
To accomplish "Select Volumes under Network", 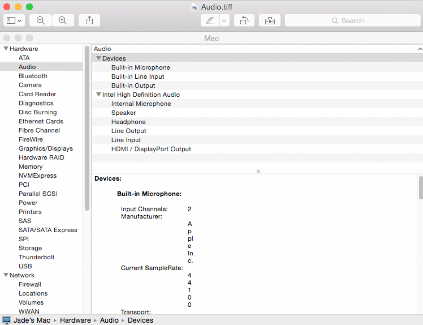I will pyautogui.click(x=31, y=302).
